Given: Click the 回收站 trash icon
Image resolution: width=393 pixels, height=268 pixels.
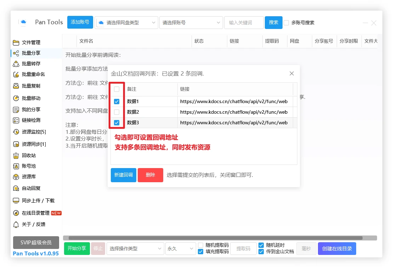Looking at the screenshot, I should pyautogui.click(x=16, y=155).
